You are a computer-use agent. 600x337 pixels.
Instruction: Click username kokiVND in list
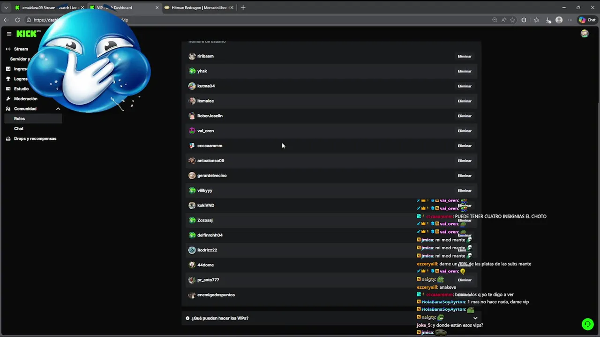pyautogui.click(x=206, y=205)
